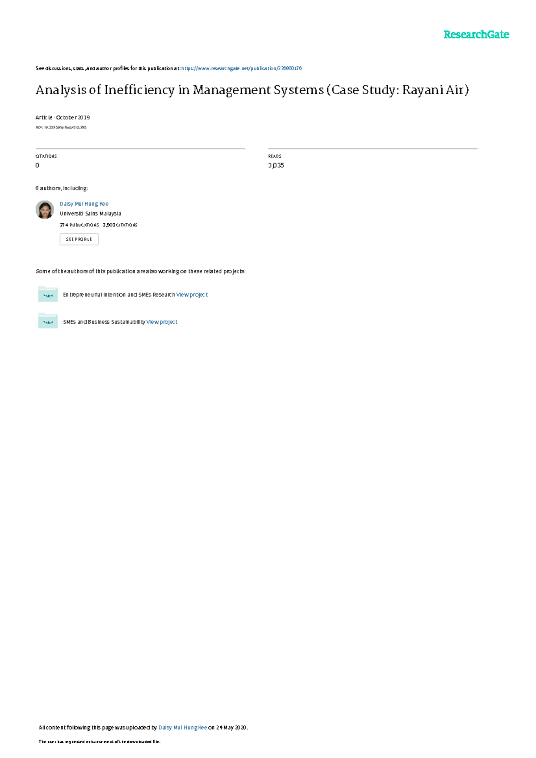The width and height of the screenshot is (536, 758).
Task: Click the citations count of 0
Action: [x=37, y=165]
